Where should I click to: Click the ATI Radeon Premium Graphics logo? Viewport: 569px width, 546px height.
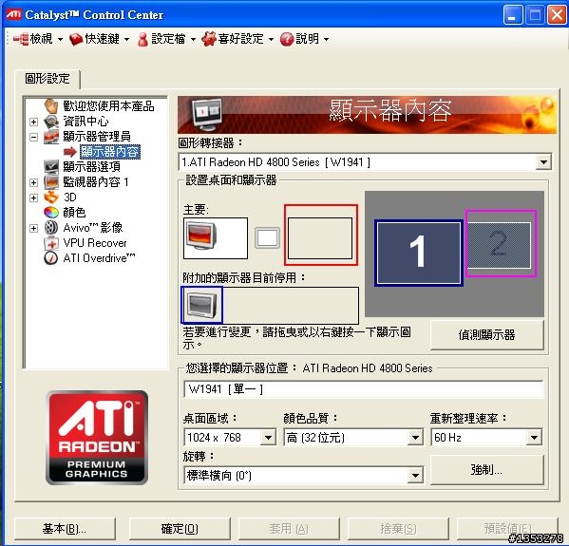pos(97,438)
